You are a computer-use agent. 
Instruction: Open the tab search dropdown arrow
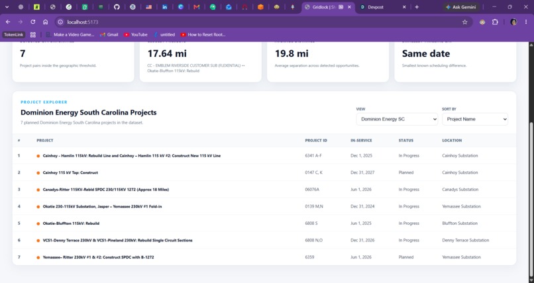coord(7,7)
